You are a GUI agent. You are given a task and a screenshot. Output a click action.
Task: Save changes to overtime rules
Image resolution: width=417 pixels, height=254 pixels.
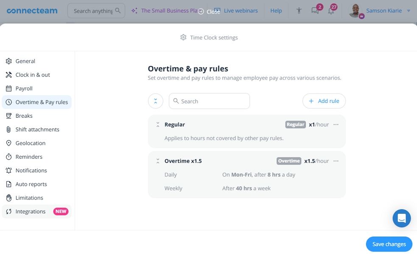389,244
